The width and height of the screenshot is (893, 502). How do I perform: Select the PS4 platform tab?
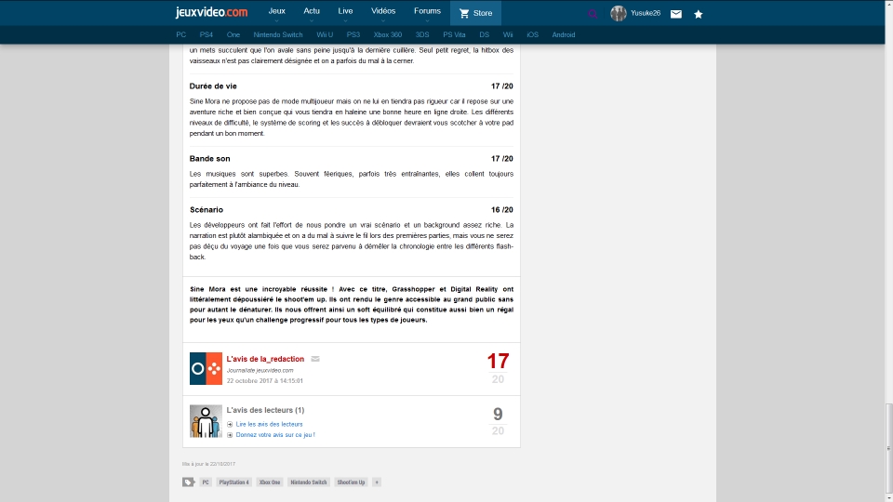pyautogui.click(x=207, y=34)
